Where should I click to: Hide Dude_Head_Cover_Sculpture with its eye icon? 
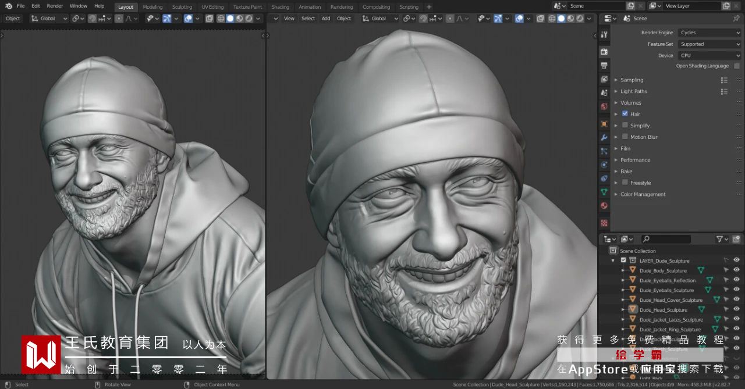[x=736, y=300]
